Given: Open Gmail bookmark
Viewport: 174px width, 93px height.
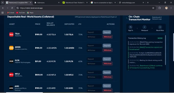Looking at the screenshot, I should coord(11,13).
